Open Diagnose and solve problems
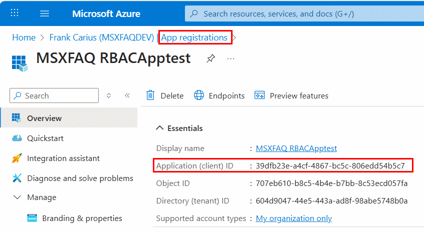 80,178
